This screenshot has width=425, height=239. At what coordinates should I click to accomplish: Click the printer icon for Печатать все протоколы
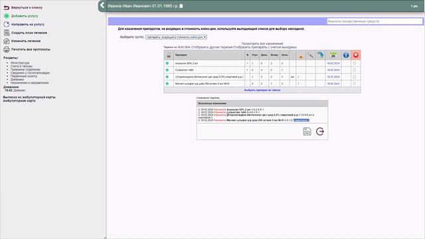pyautogui.click(x=7, y=49)
